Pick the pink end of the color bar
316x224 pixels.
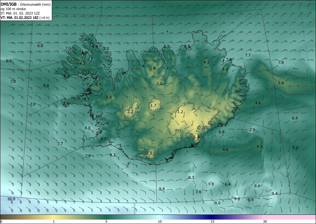[x=290, y=217]
